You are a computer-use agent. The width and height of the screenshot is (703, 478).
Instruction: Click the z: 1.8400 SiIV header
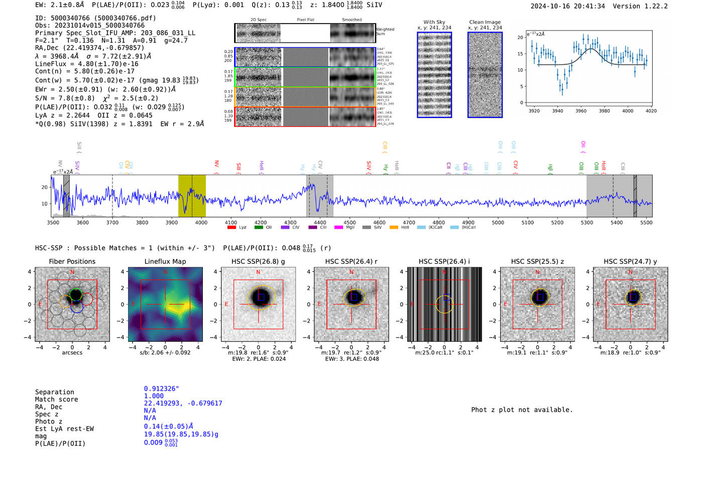click(x=346, y=5)
